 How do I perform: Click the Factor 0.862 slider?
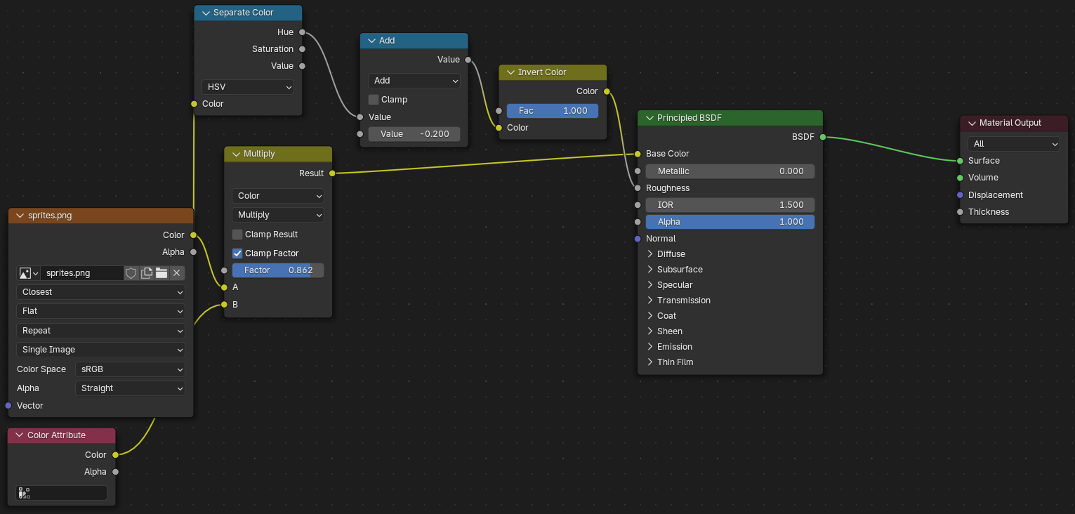click(278, 270)
